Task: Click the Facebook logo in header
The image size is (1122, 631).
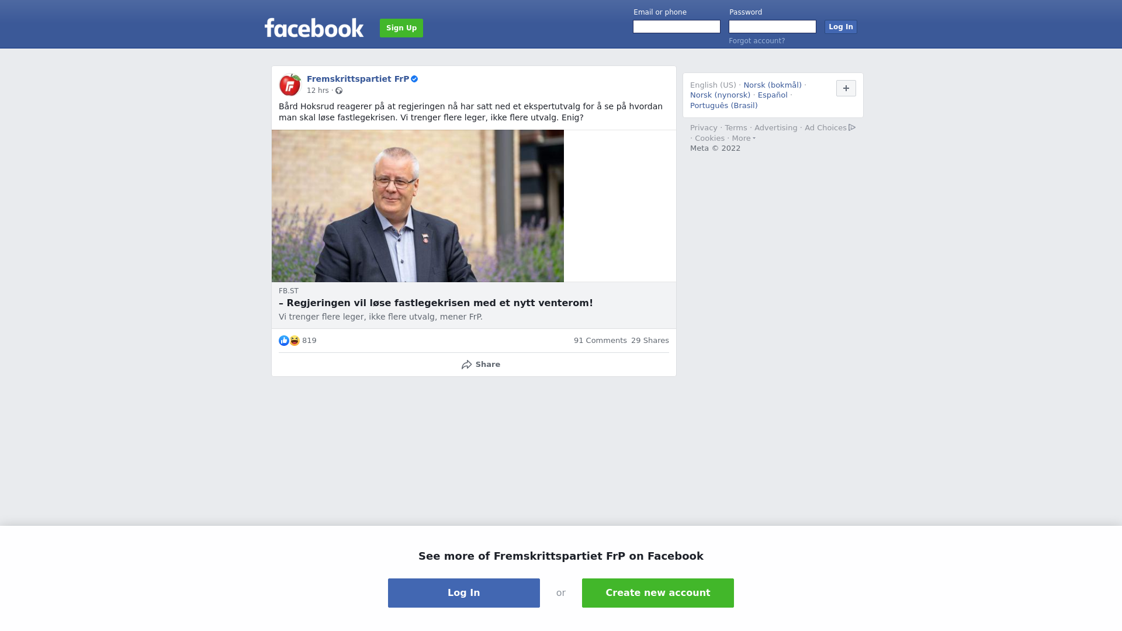Action: (x=314, y=27)
